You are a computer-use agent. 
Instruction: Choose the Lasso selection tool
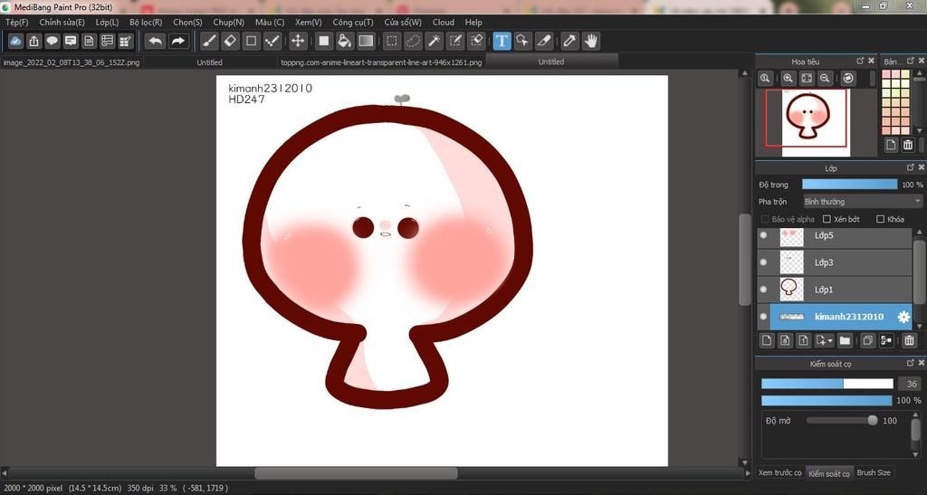pyautogui.click(x=413, y=41)
